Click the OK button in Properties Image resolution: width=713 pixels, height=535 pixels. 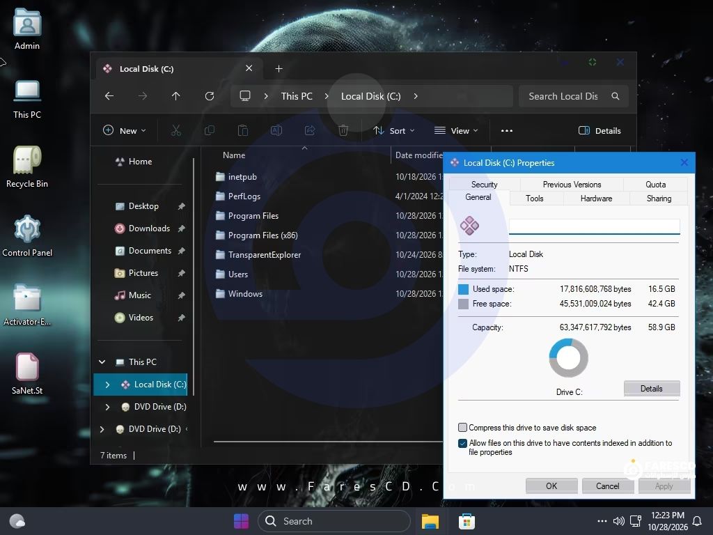[x=551, y=486]
